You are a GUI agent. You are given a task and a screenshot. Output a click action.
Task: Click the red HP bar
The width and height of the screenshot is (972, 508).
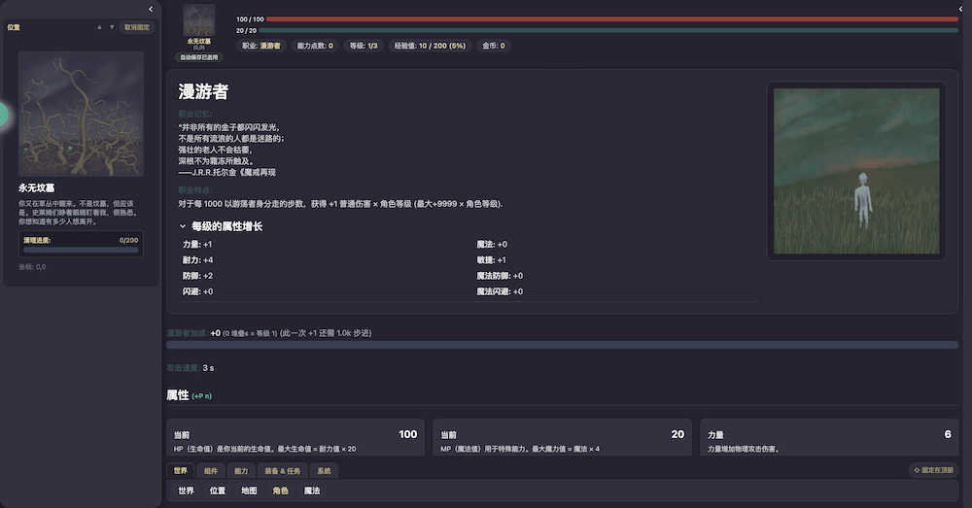(x=610, y=18)
